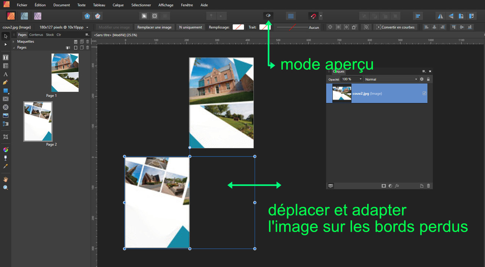Select the View hand tool
The height and width of the screenshot is (267, 485).
(x=6, y=179)
